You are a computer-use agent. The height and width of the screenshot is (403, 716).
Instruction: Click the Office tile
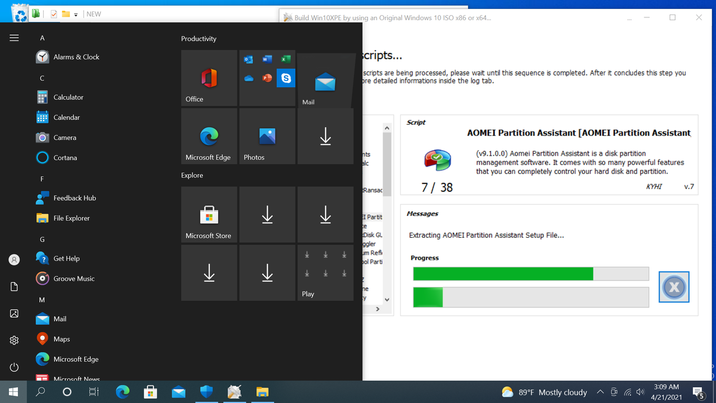[209, 78]
